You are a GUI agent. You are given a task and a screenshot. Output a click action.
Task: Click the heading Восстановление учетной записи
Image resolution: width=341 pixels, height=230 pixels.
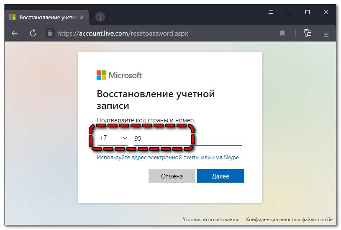pos(156,100)
